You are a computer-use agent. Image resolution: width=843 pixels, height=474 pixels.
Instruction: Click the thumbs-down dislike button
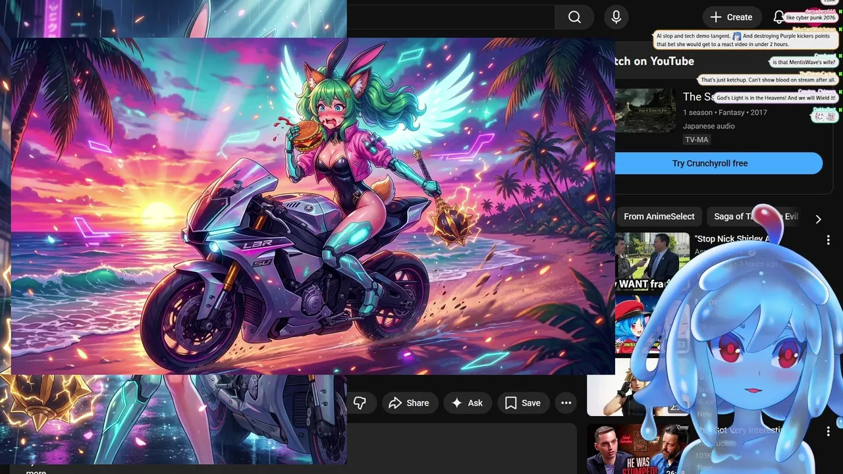(x=360, y=403)
